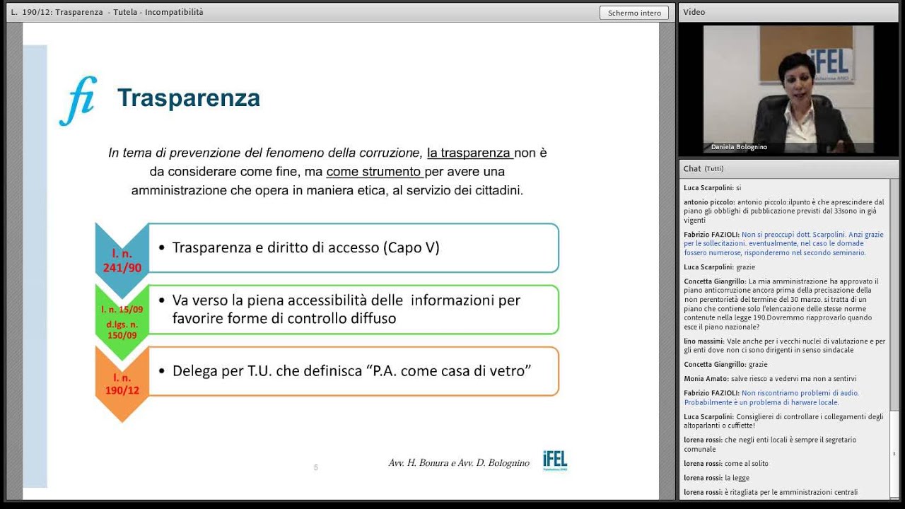Click the blue "fi" logo on slide
The width and height of the screenshot is (905, 509).
78,100
